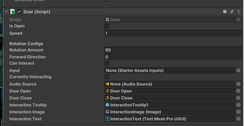Click the speaker icon in Audio Source field
The width and height of the screenshot is (244, 126).
point(107,84)
